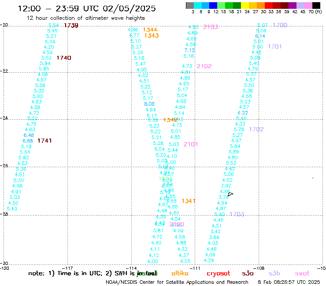Click the generation time 8 Feb 08:26:57 UTC
The image size is (326, 286).
click(289, 282)
